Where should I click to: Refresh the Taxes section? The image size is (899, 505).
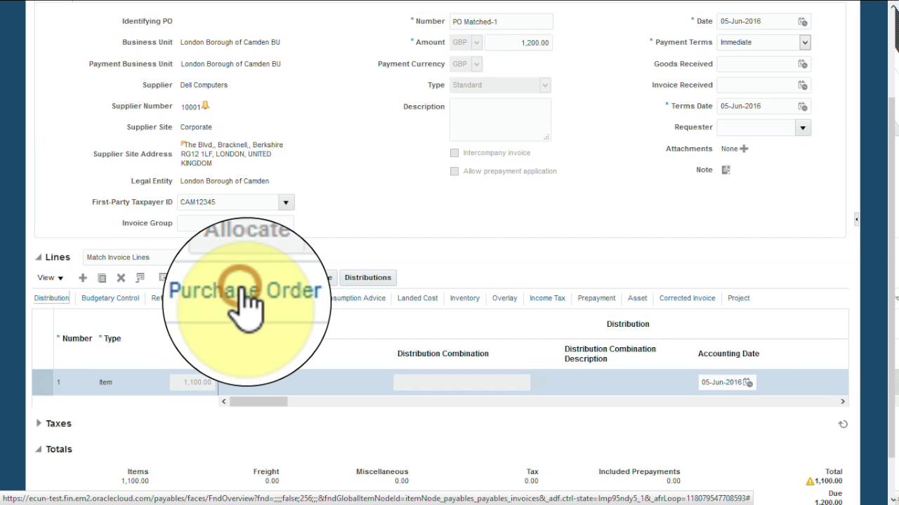843,424
